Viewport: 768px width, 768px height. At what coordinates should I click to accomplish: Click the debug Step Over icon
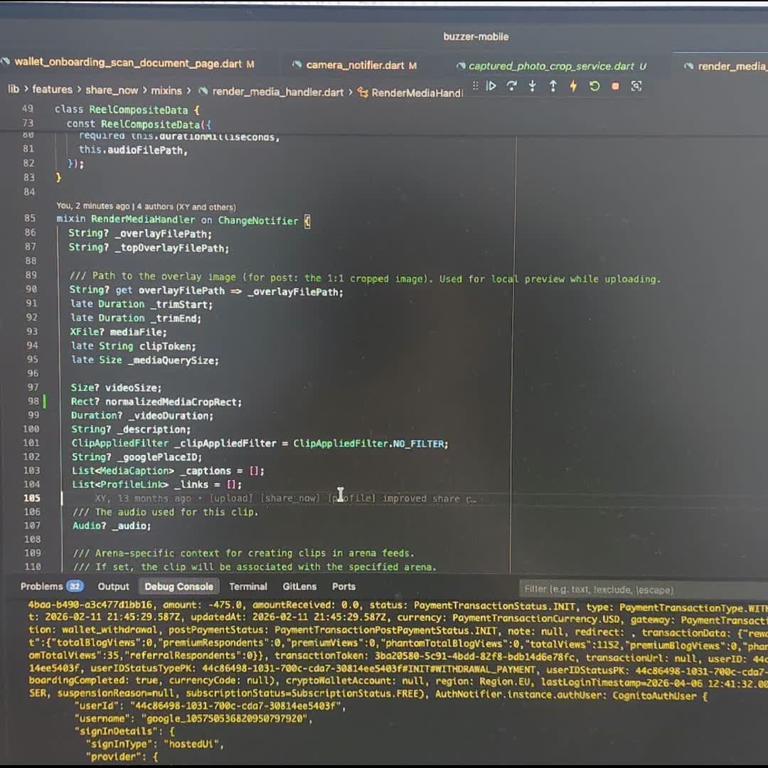(x=511, y=86)
